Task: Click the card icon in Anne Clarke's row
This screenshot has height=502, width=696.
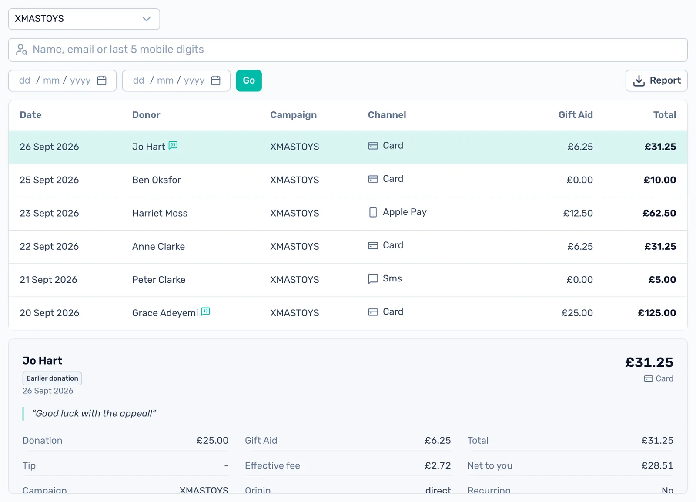Action: click(373, 246)
